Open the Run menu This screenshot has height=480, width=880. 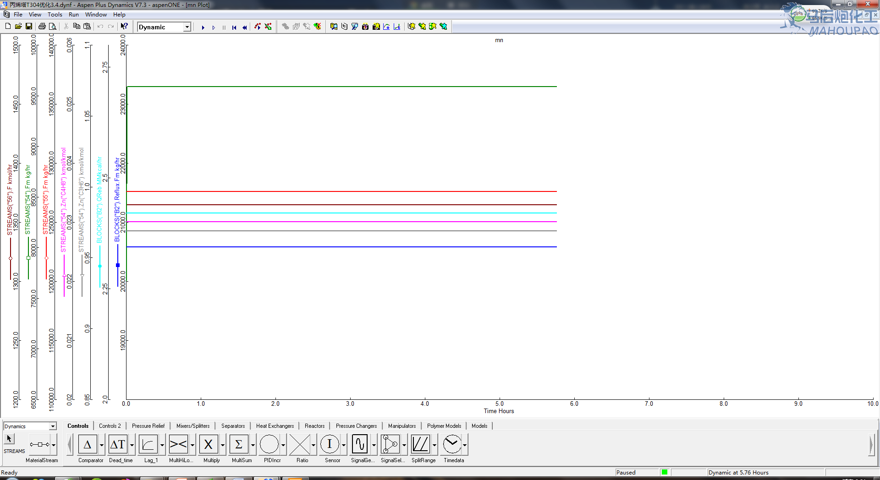click(74, 15)
